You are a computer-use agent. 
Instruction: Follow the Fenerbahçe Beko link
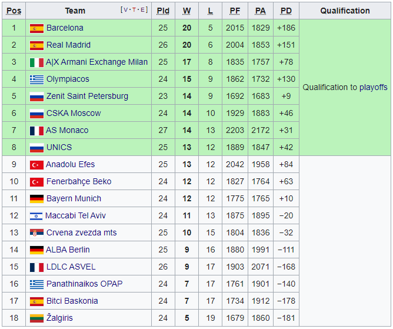pos(78,181)
